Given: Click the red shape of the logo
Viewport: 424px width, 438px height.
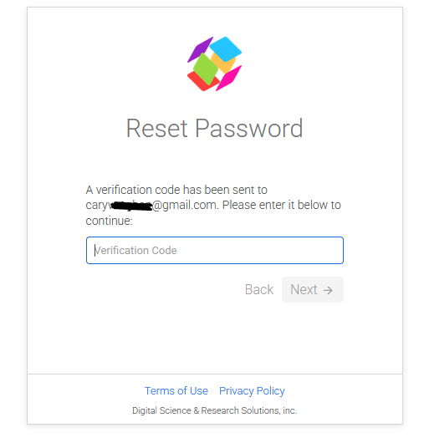Looking at the screenshot, I should (x=203, y=82).
